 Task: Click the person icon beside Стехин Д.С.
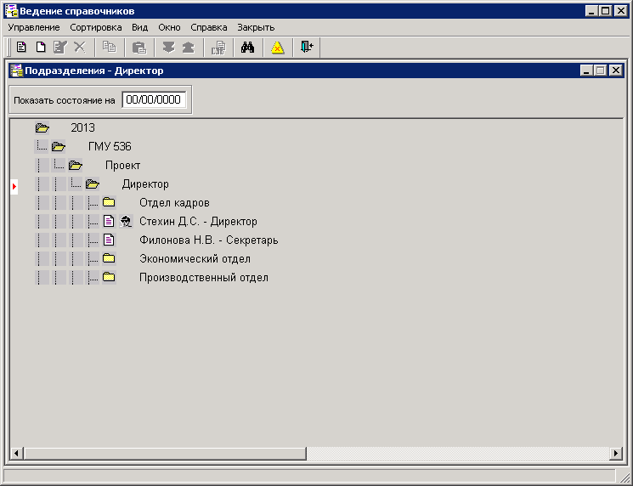pos(126,222)
